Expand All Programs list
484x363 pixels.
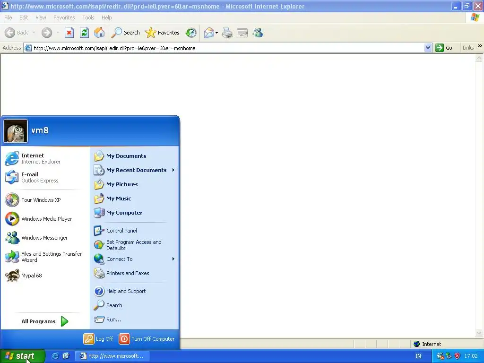45,321
